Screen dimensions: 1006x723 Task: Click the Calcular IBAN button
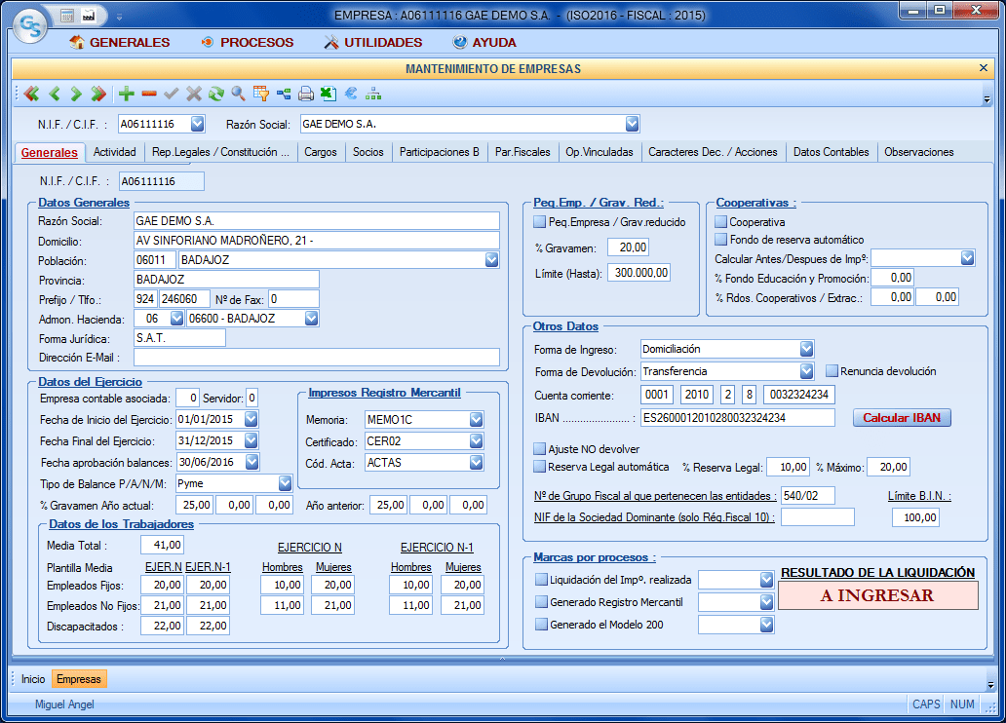click(902, 418)
